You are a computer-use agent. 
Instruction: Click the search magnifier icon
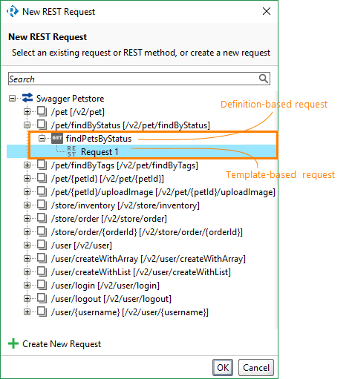click(x=264, y=79)
